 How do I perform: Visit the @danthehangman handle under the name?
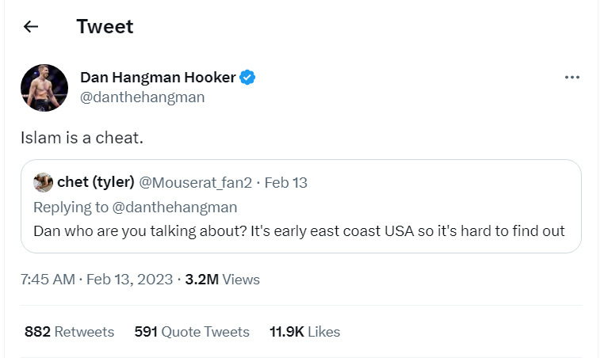coord(142,97)
